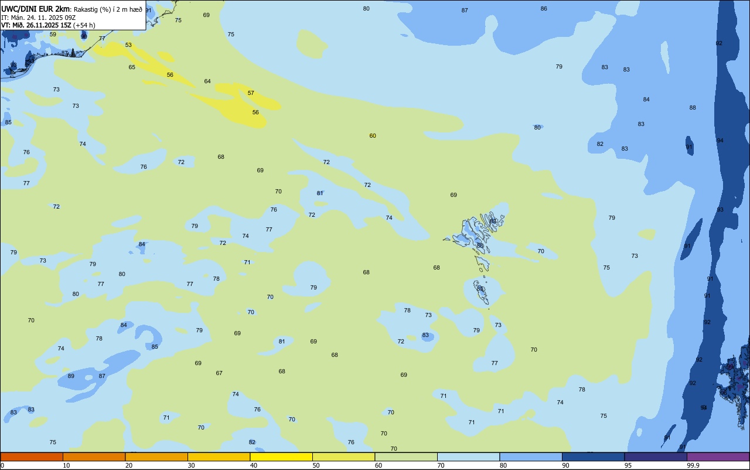Click the 70–80 pale blue legend segment

click(x=468, y=457)
